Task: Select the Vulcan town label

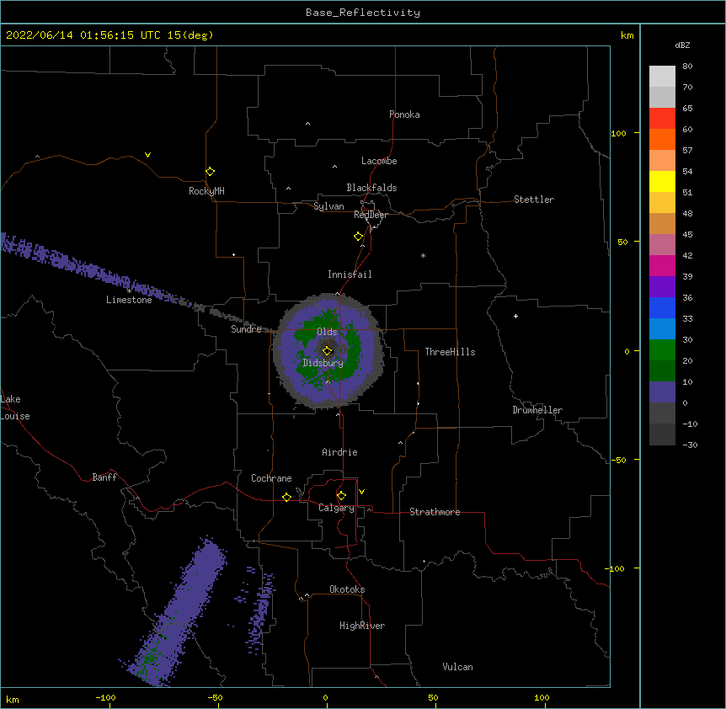Action: pos(457,667)
